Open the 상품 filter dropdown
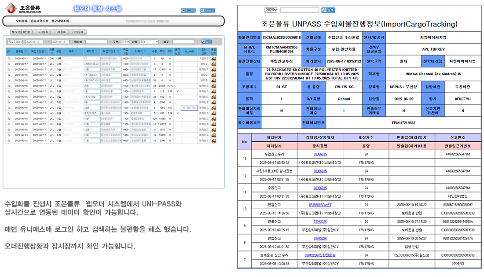 coord(149,42)
